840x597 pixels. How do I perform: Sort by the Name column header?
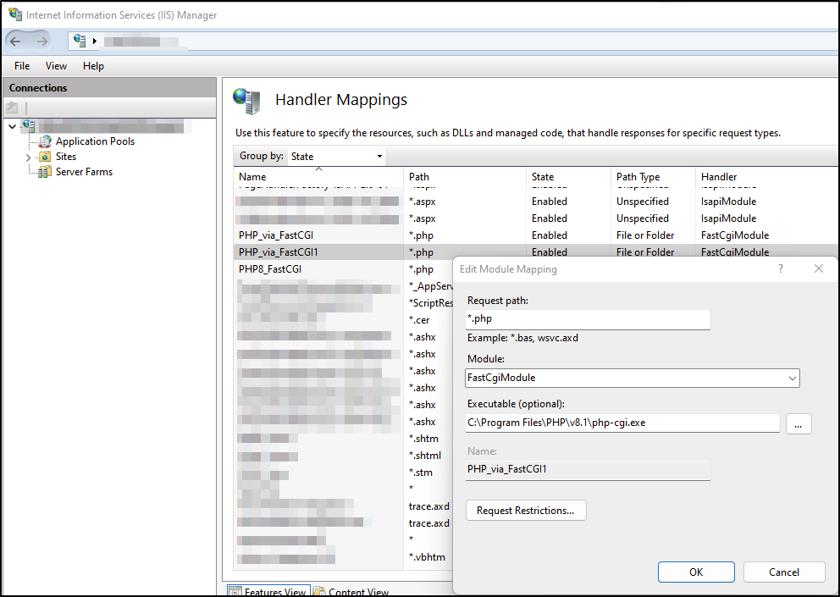pos(318,177)
